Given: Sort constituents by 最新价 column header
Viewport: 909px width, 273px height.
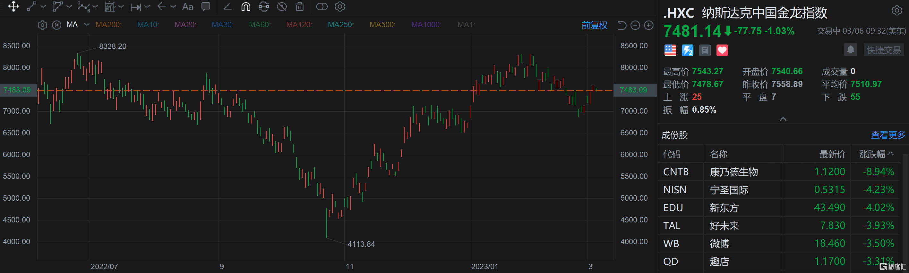Looking at the screenshot, I should (832, 154).
